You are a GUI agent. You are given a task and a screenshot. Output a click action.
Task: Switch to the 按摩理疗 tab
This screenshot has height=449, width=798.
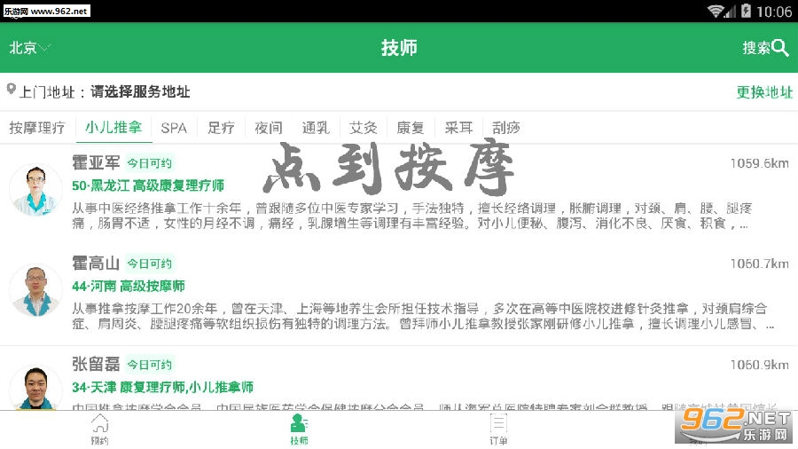pos(37,128)
